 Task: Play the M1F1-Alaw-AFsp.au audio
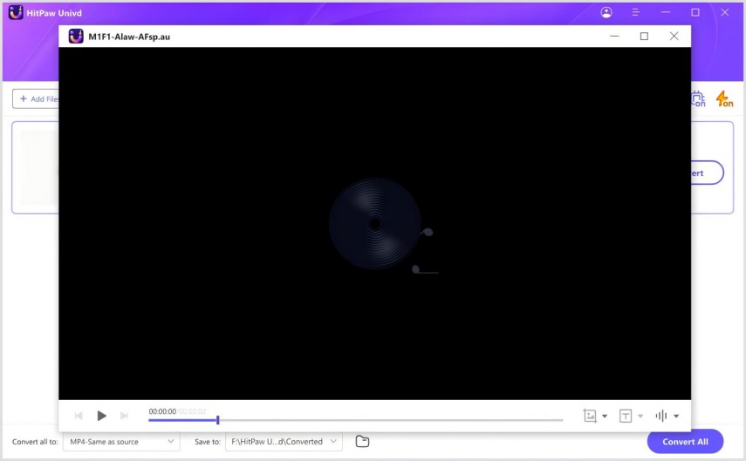(x=101, y=416)
